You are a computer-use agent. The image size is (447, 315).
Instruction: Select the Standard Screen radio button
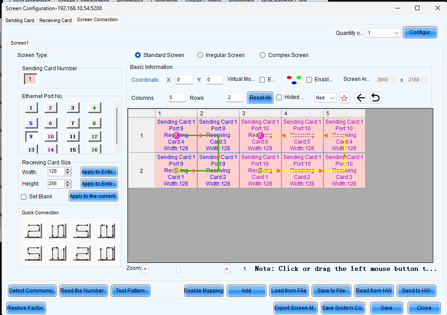[x=138, y=55]
